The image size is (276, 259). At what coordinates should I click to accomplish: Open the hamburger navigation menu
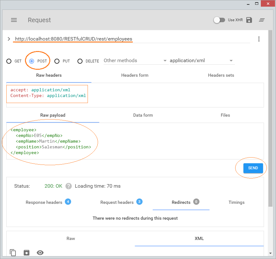point(14,20)
